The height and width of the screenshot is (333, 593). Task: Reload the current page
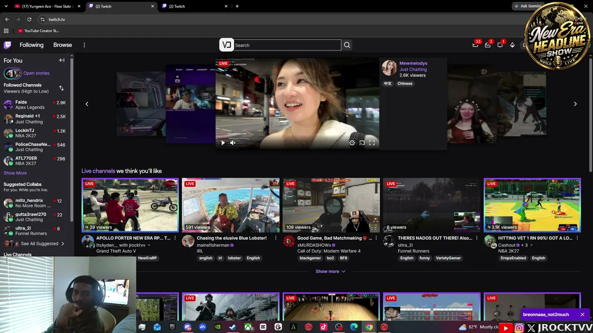[x=29, y=19]
